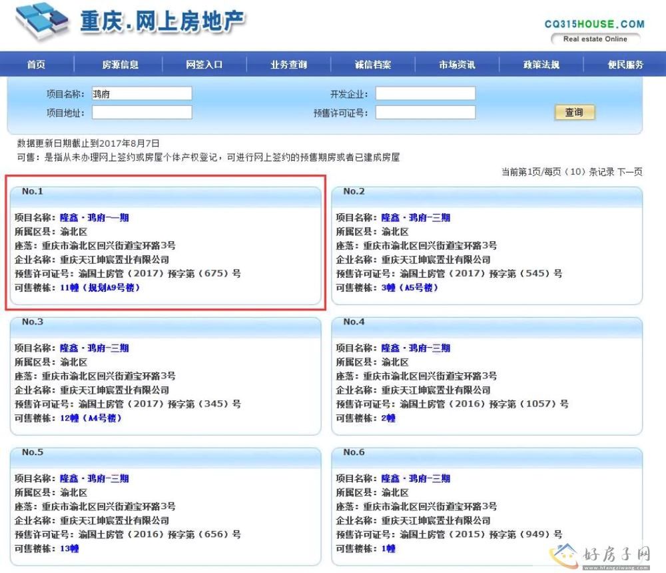Click the 当前第1页/每页（10）条记录 pager text
This screenshot has width=666, height=573.
[557, 172]
